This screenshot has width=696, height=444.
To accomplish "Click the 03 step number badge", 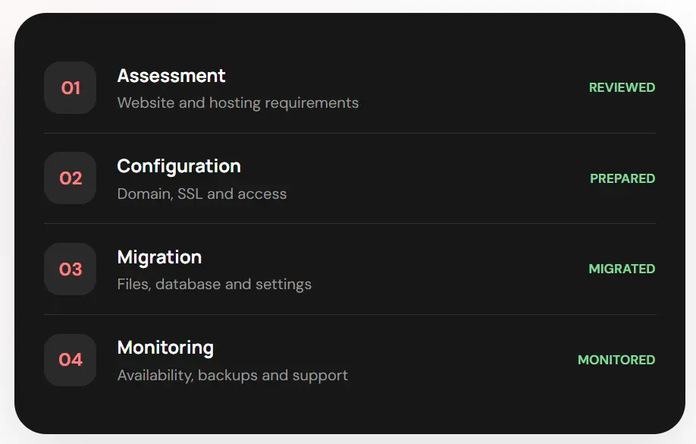I will (71, 269).
